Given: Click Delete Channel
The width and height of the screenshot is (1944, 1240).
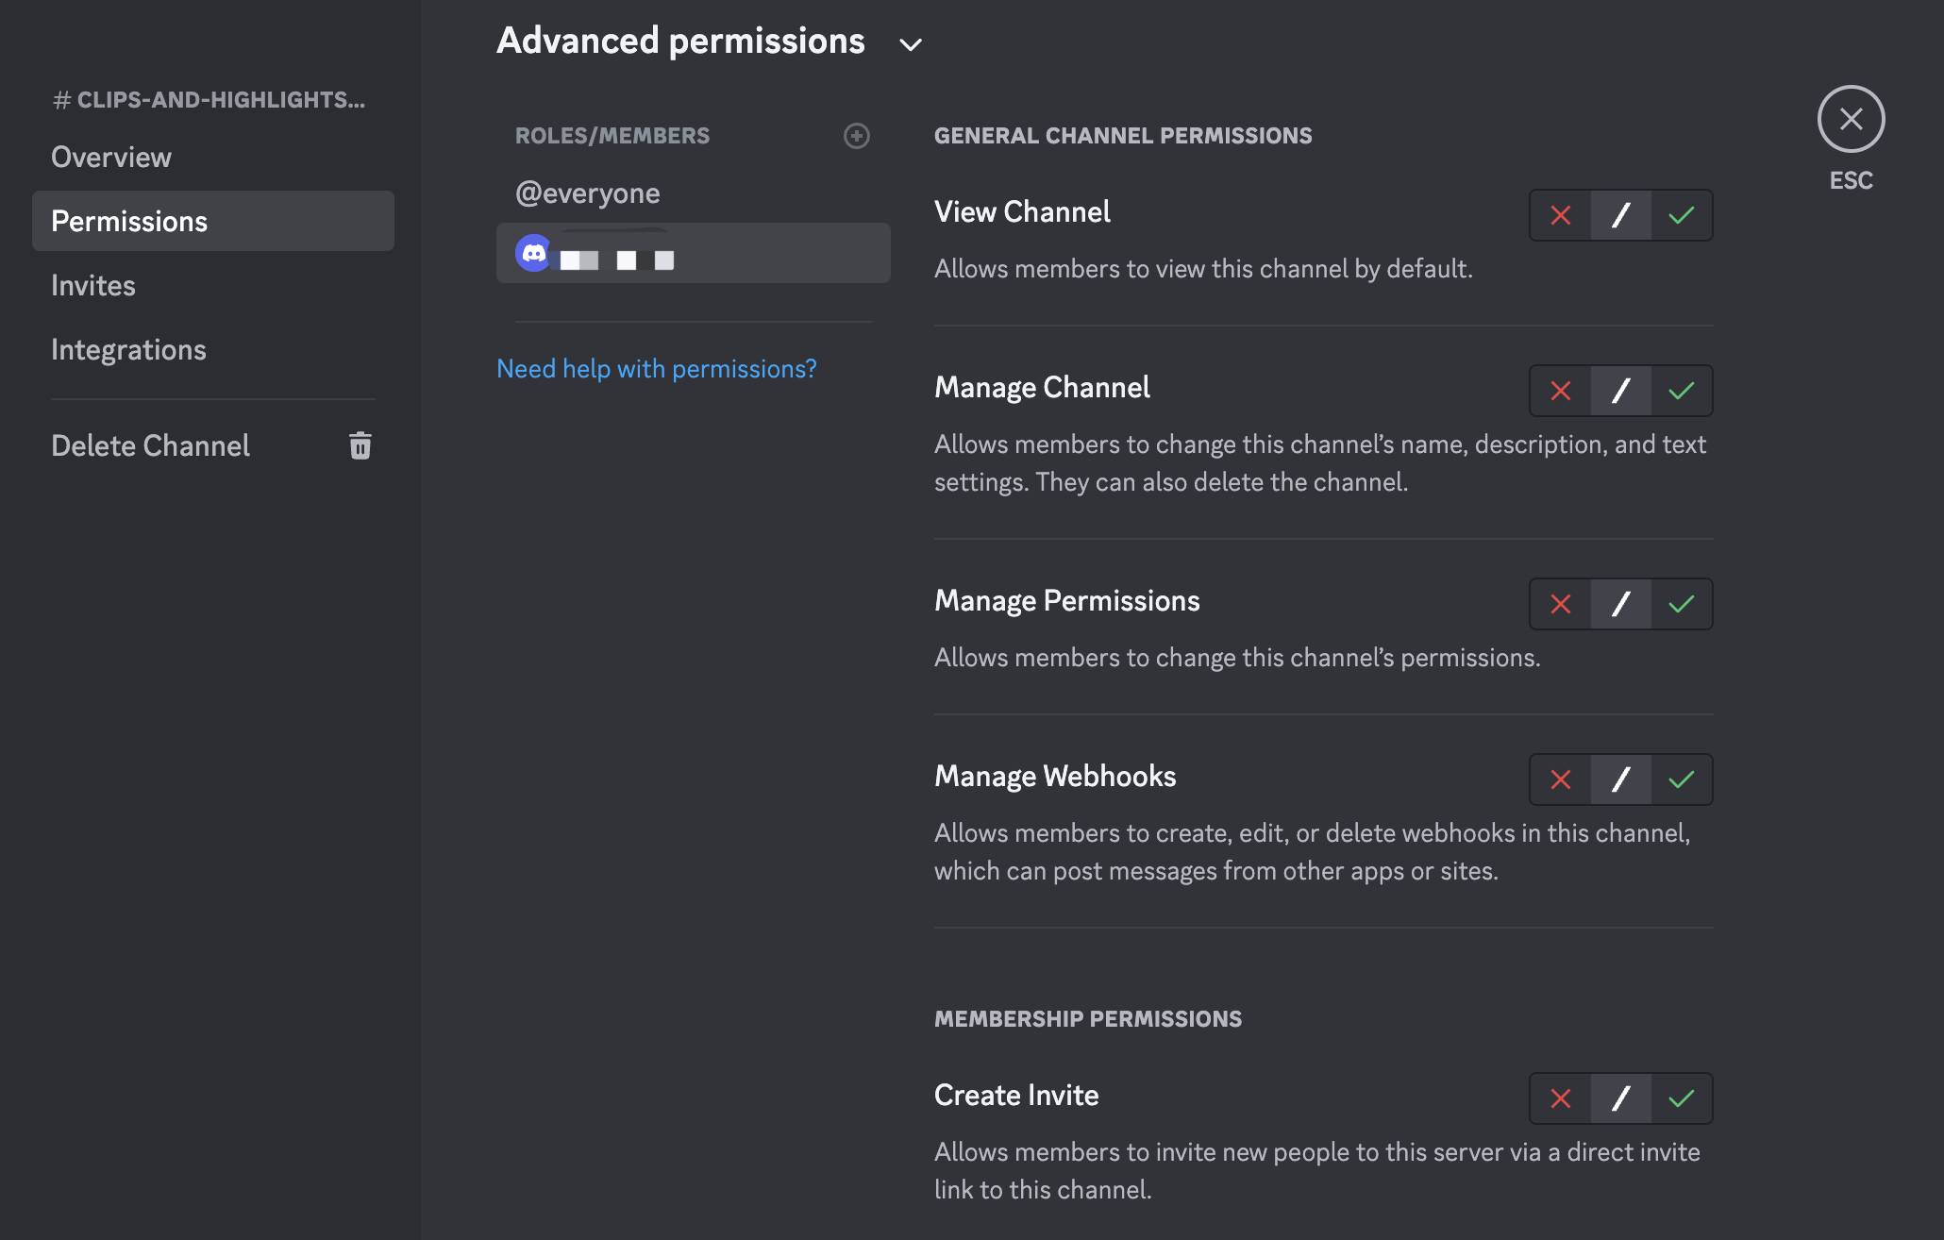Looking at the screenshot, I should coord(151,445).
